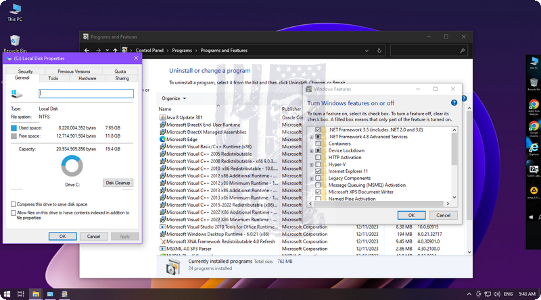Click the Control Panel taskbar icon
This screenshot has width=541, height=300.
click(50, 294)
